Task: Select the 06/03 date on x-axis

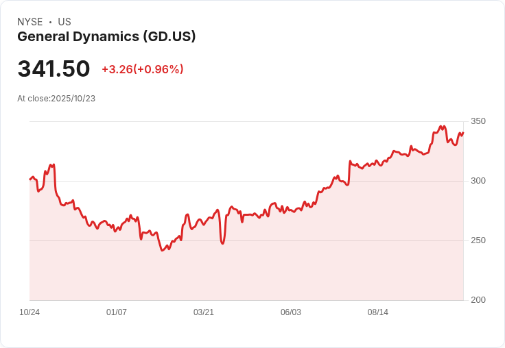Action: [x=291, y=312]
